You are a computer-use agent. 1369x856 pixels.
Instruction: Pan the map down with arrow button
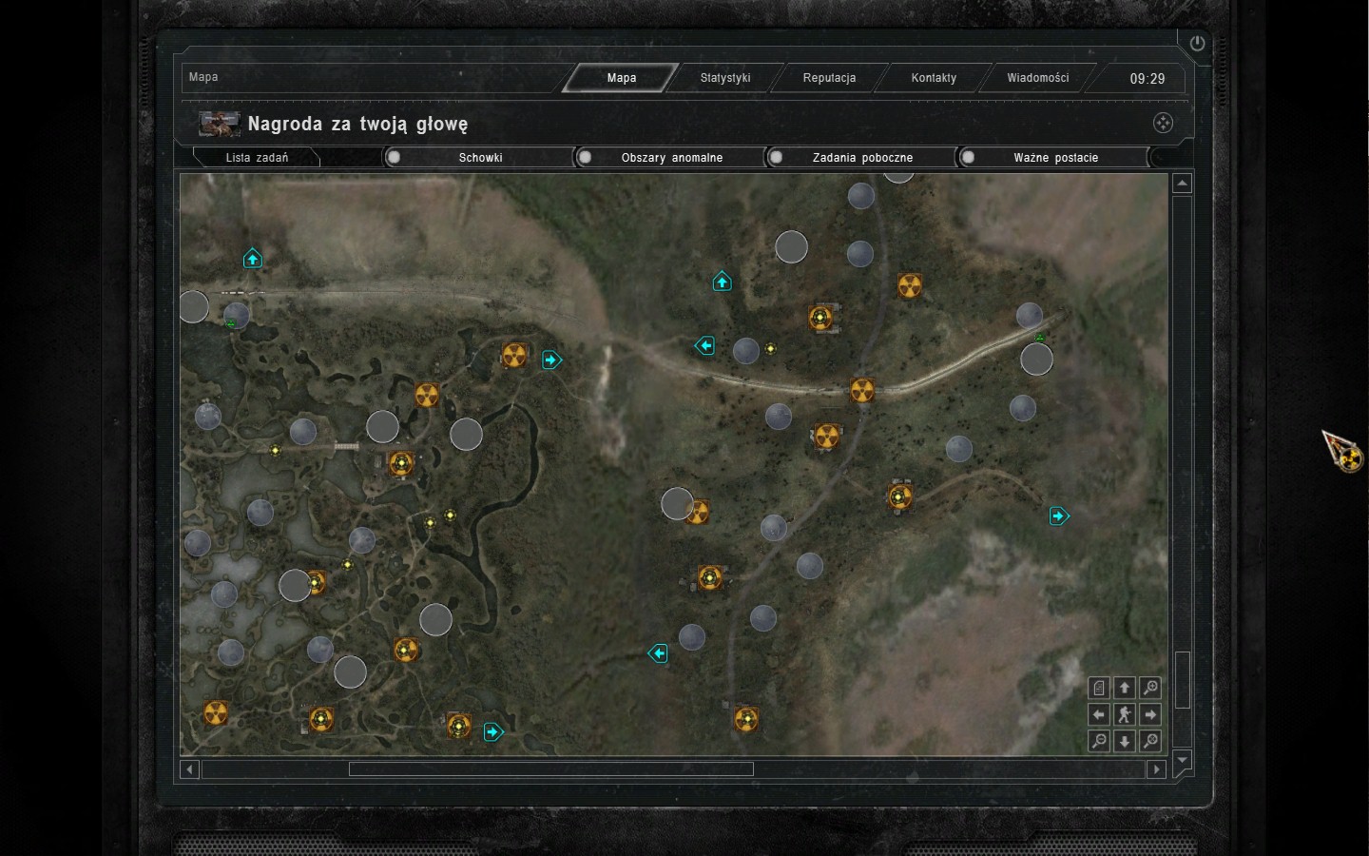click(x=1125, y=741)
